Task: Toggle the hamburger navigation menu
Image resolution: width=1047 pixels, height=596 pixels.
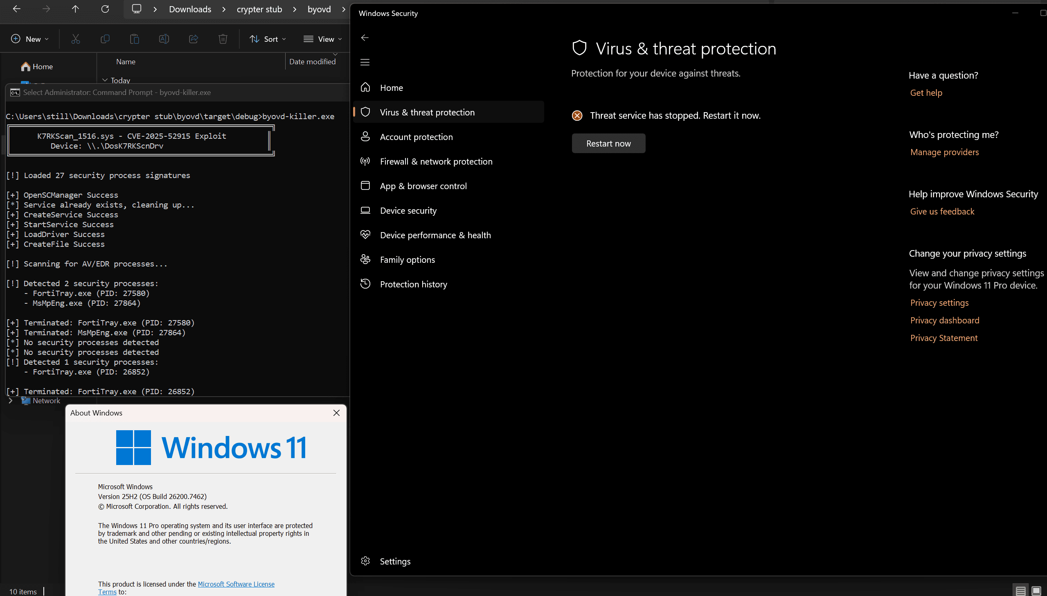Action: click(365, 62)
